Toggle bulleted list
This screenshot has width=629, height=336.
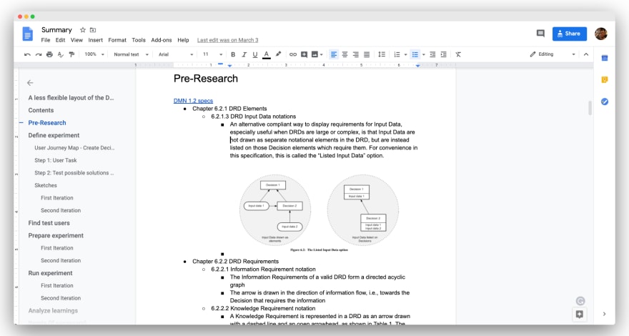[x=415, y=54]
